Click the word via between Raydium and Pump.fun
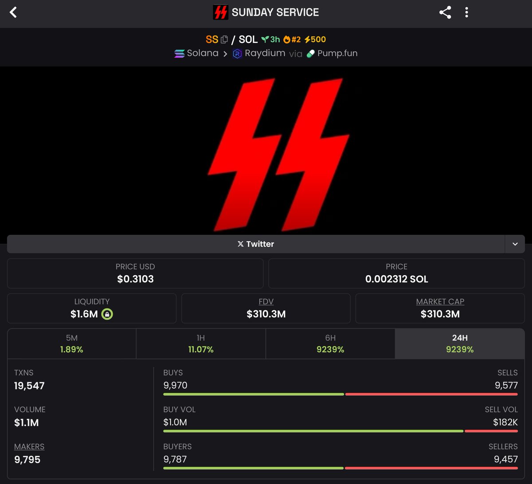This screenshot has height=484, width=532. pos(296,54)
